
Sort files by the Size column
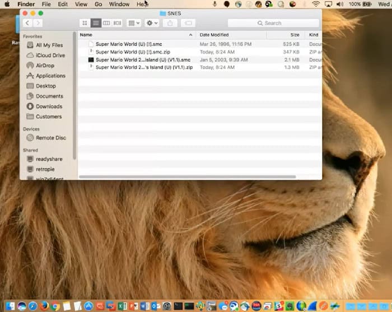[x=295, y=35]
